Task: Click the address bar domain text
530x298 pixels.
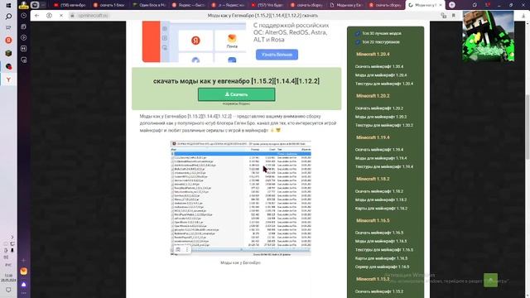Action: click(x=93, y=16)
